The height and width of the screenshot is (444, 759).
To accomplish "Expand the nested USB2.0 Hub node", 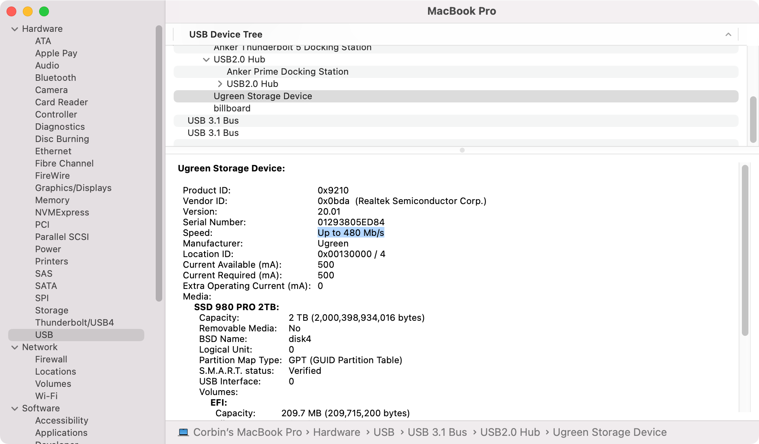I will [220, 84].
